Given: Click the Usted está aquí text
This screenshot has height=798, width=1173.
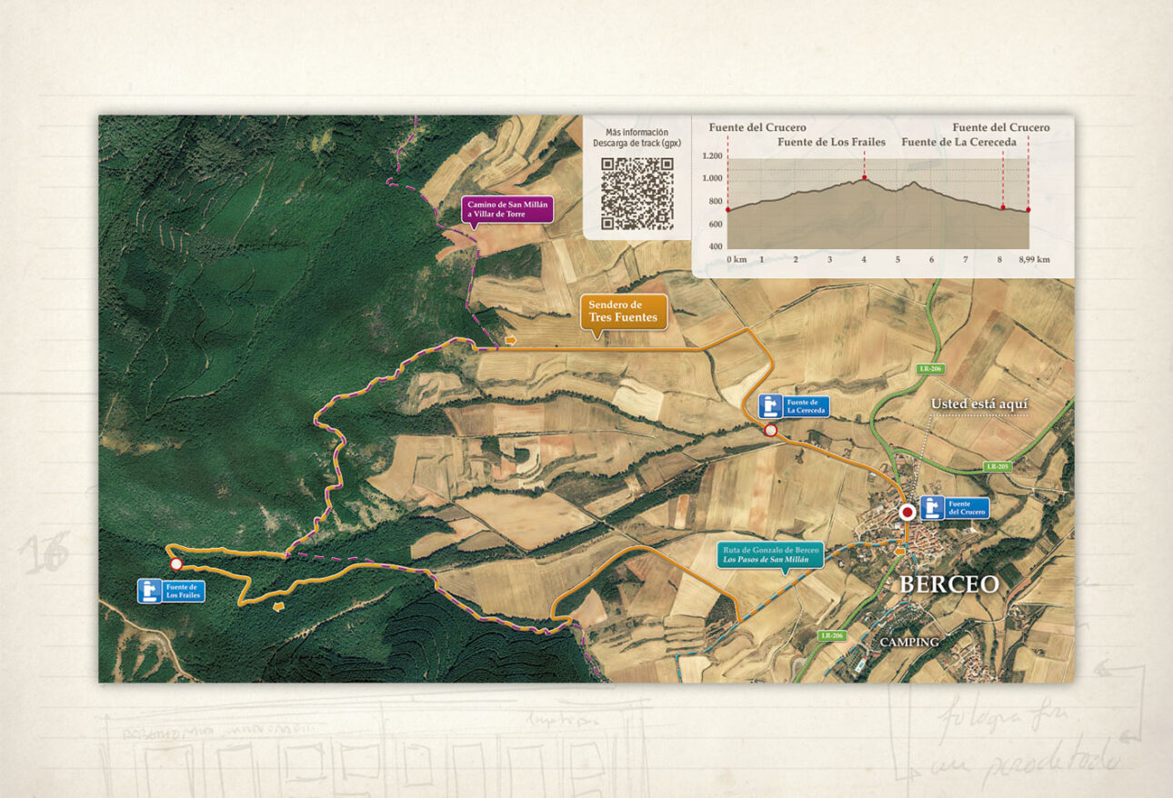Looking at the screenshot, I should click(978, 404).
